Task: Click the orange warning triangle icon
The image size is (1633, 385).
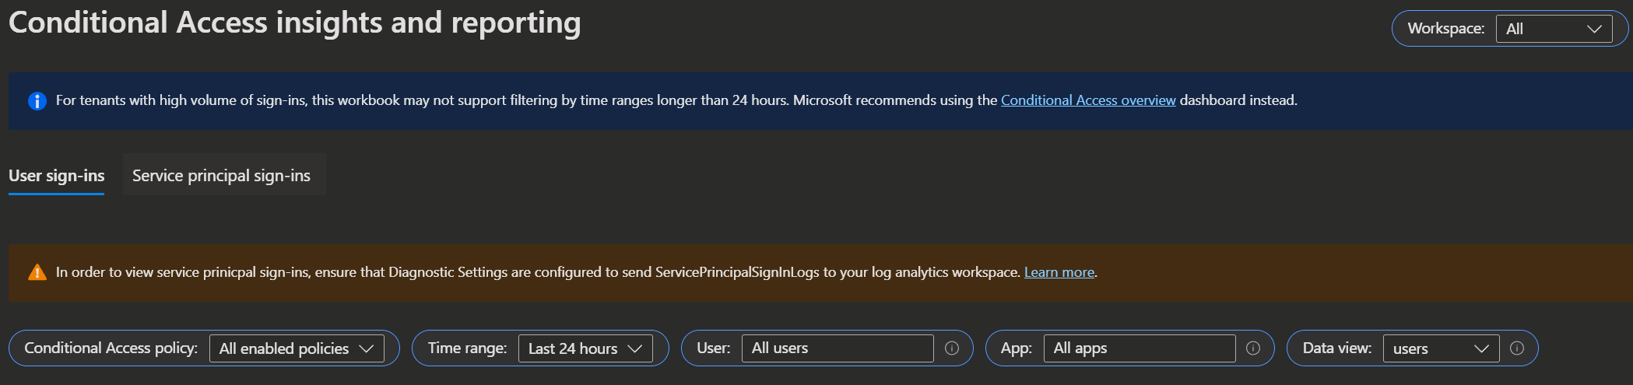Action: tap(37, 272)
